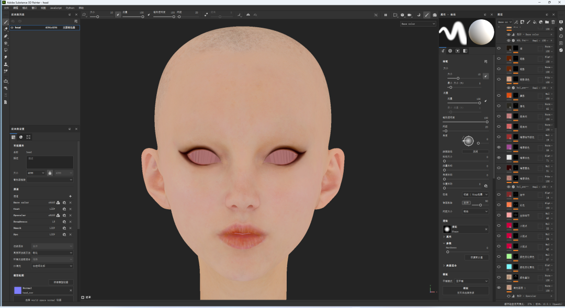The image size is (565, 308).
Task: Open the display settings icon in right dock
Action: 561,22
